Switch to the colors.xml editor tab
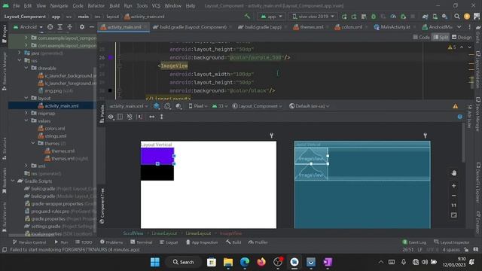Viewport: 482px width, 271px height. [349, 27]
